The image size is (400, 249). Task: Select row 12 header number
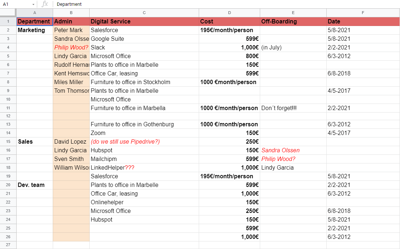point(8,116)
